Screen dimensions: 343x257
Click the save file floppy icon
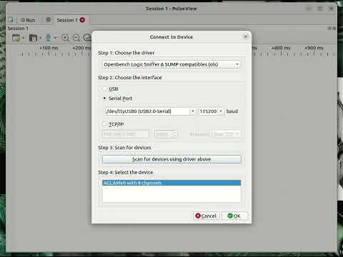point(33,38)
